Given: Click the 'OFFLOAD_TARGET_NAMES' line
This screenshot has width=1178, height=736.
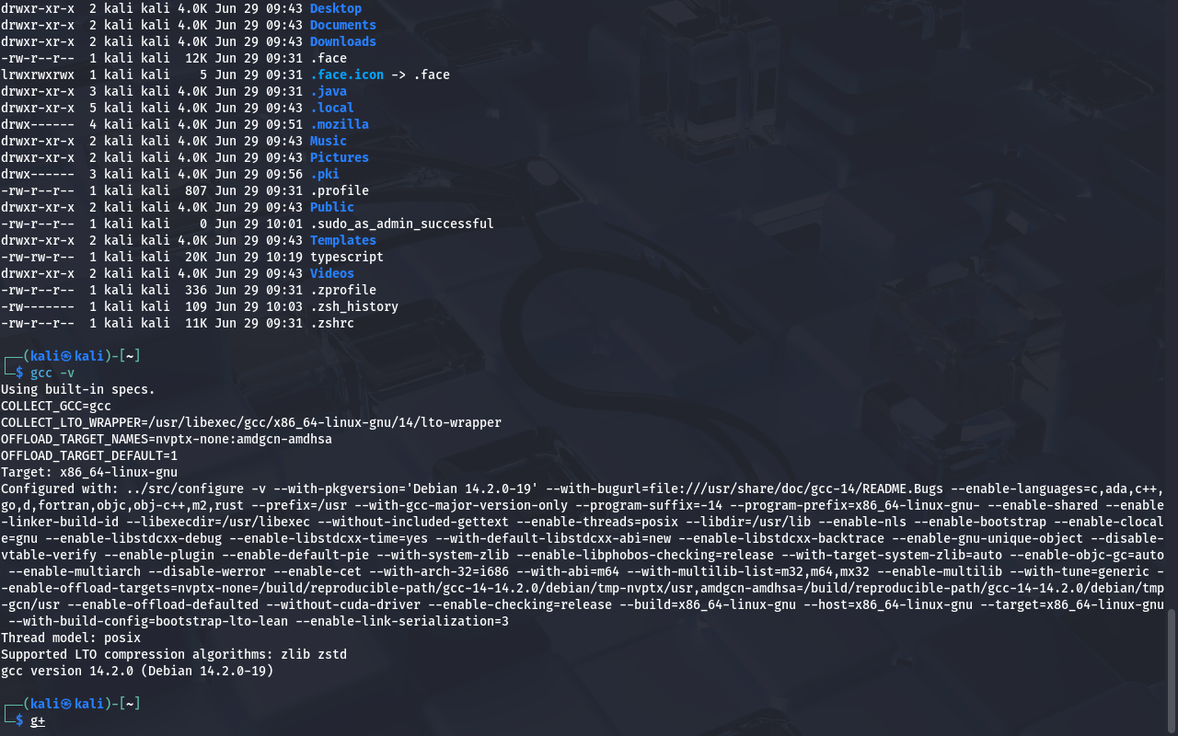Looking at the screenshot, I should click(x=167, y=439).
